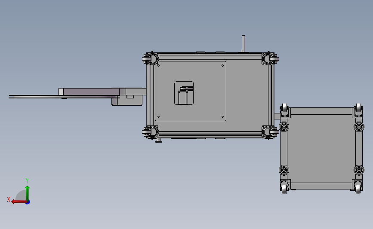The width and height of the screenshot is (373, 229).
Task: Select the leveling foot under the main enclosure
Action: point(158,140)
